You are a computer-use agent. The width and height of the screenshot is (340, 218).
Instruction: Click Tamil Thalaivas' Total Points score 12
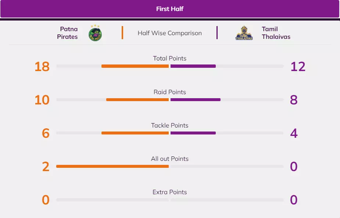298,67
